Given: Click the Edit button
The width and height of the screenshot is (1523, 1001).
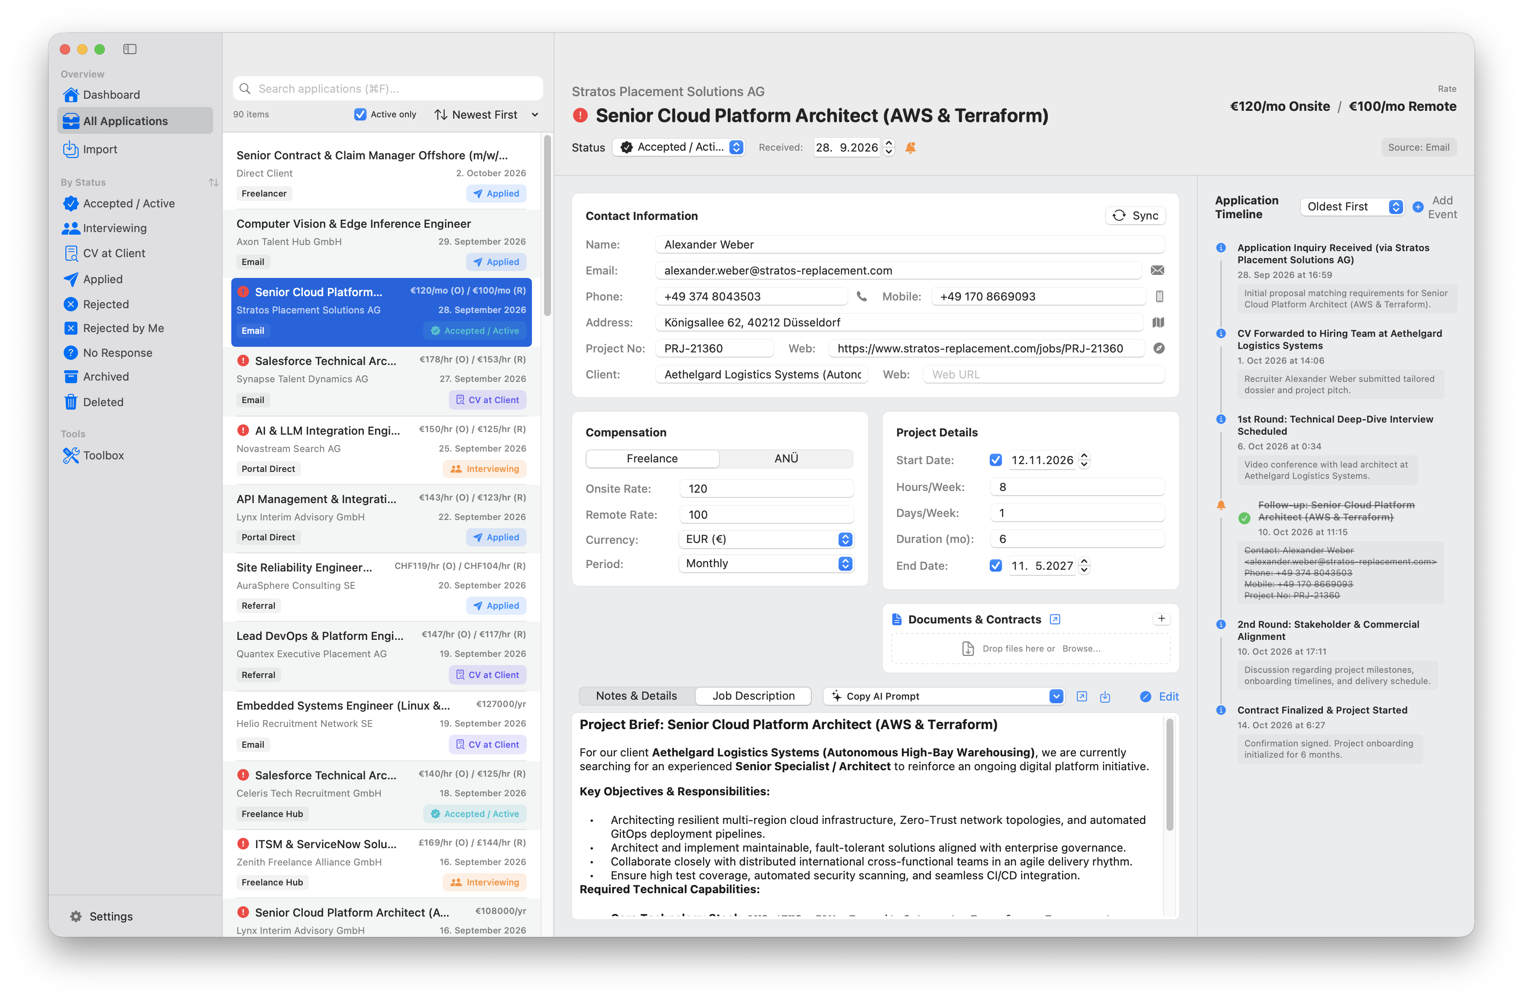Looking at the screenshot, I should (1159, 697).
